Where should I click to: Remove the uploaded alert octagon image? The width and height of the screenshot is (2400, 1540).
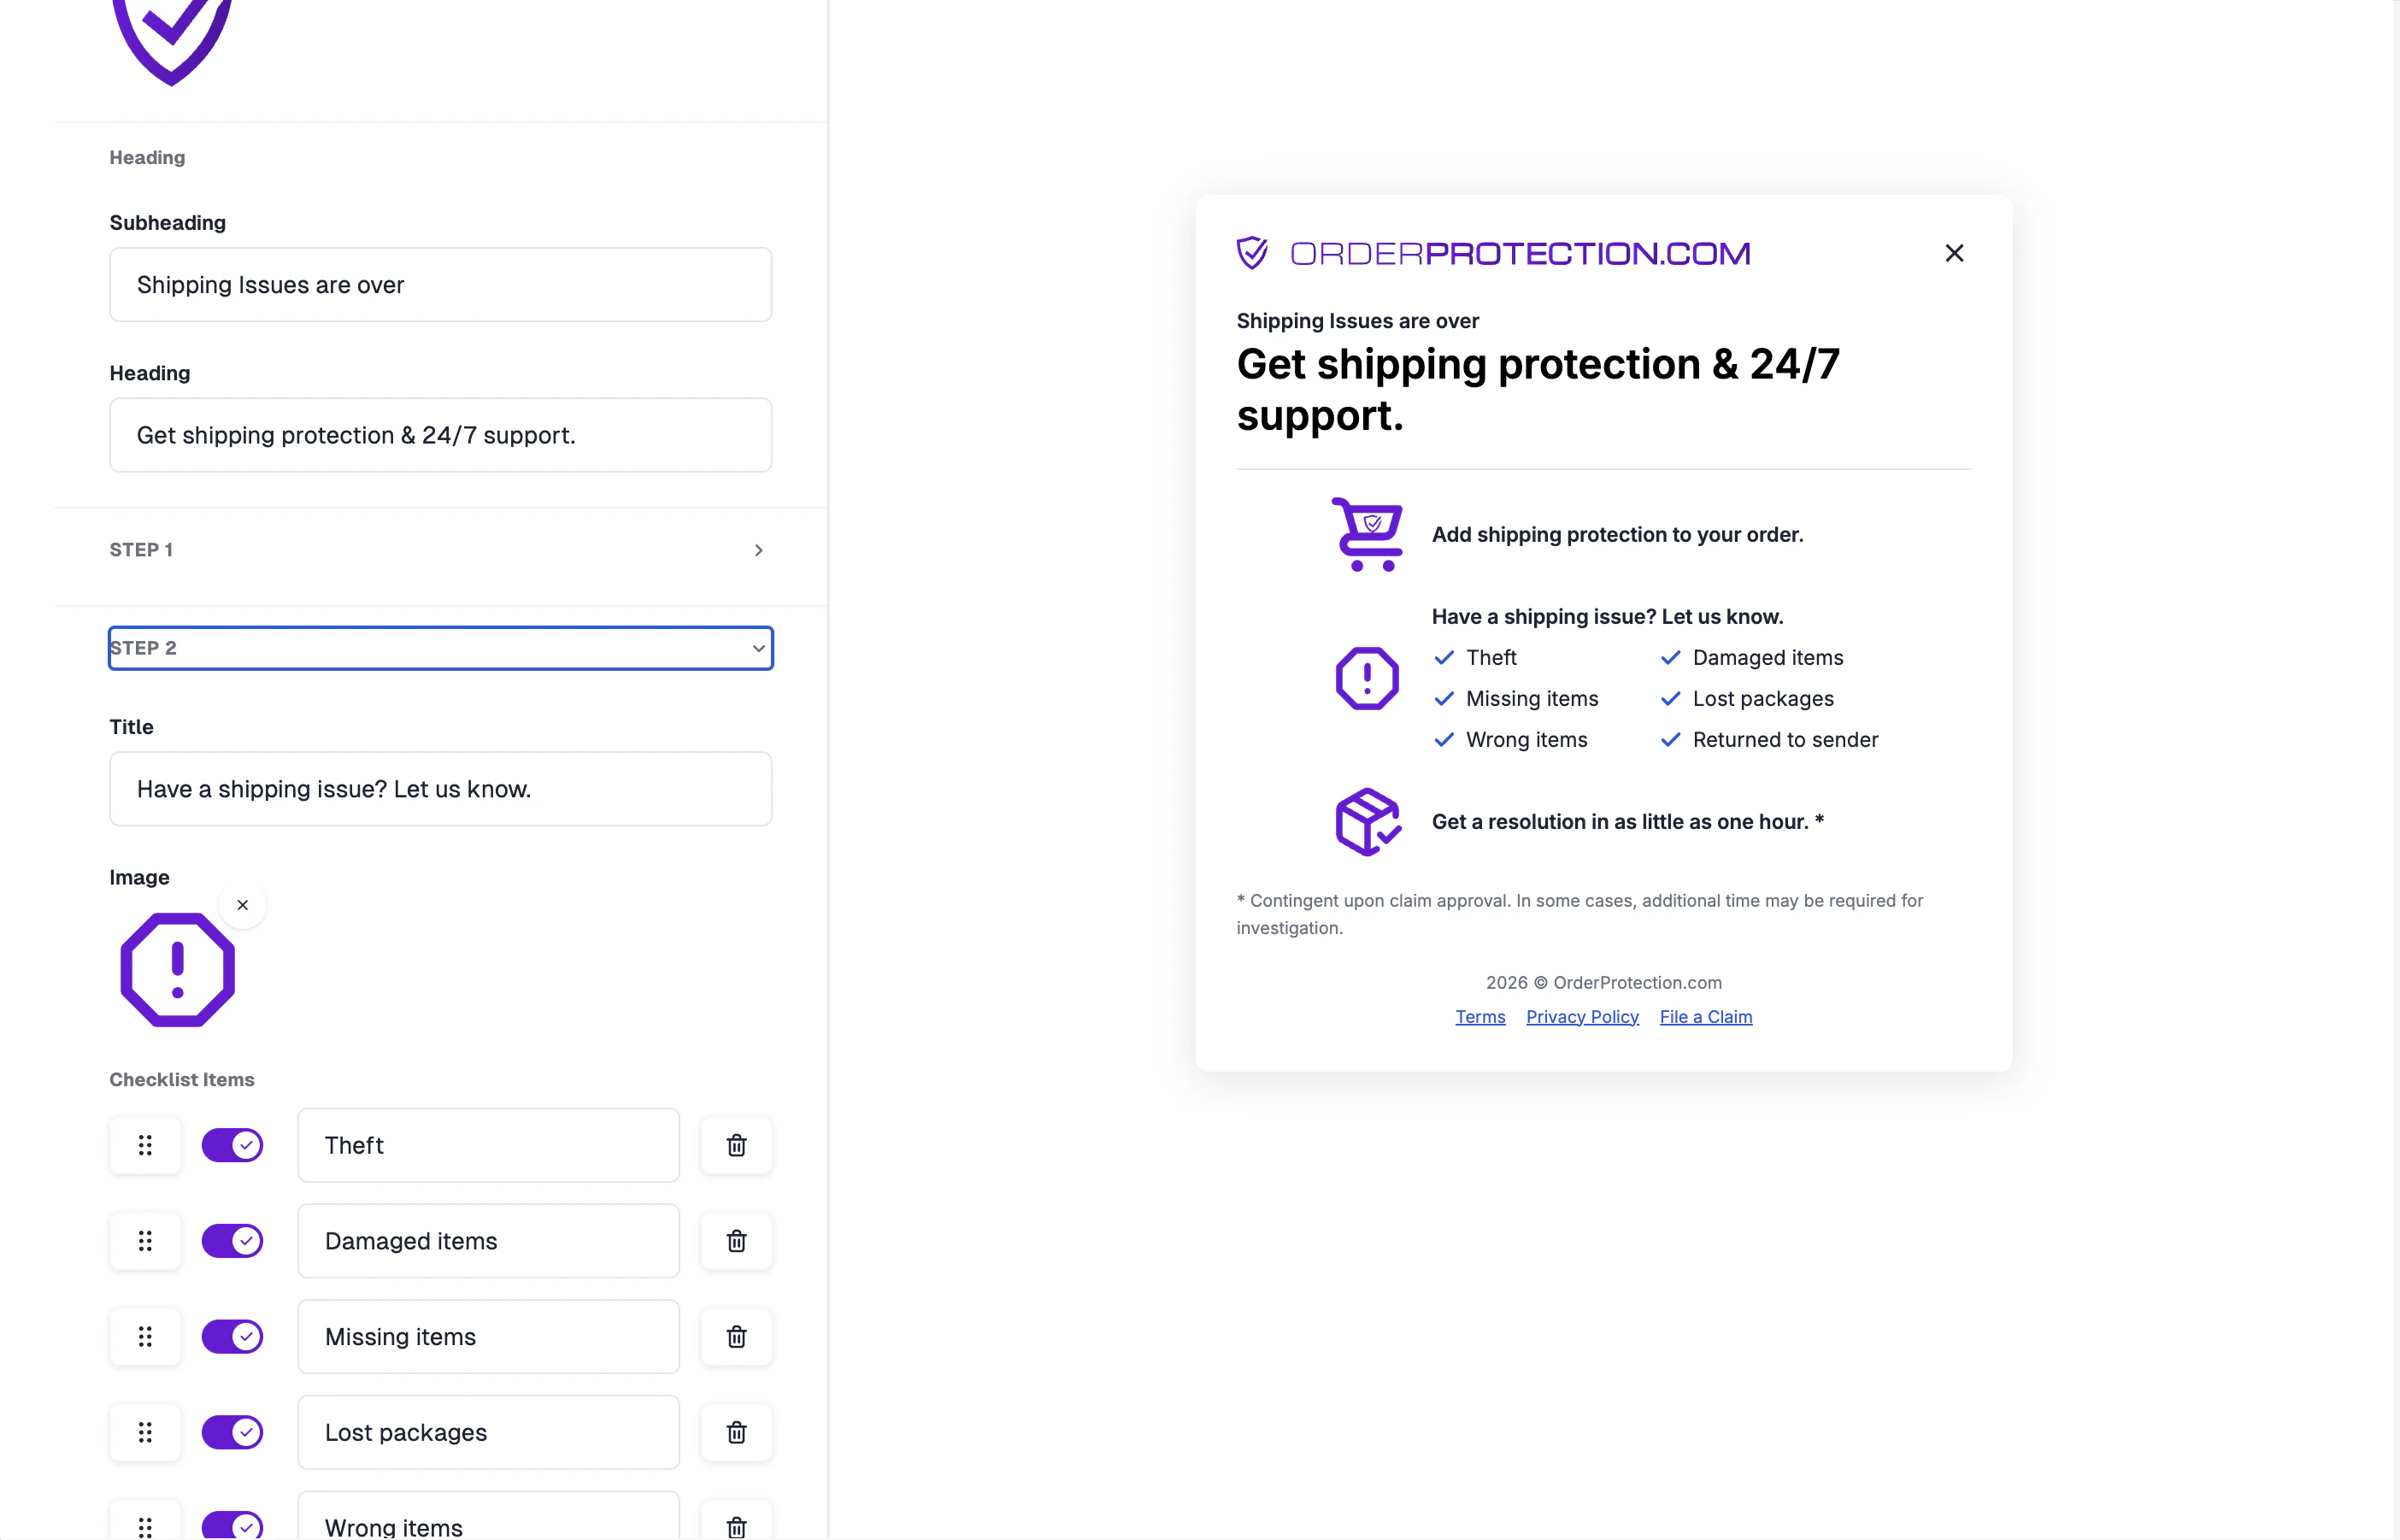click(x=242, y=904)
